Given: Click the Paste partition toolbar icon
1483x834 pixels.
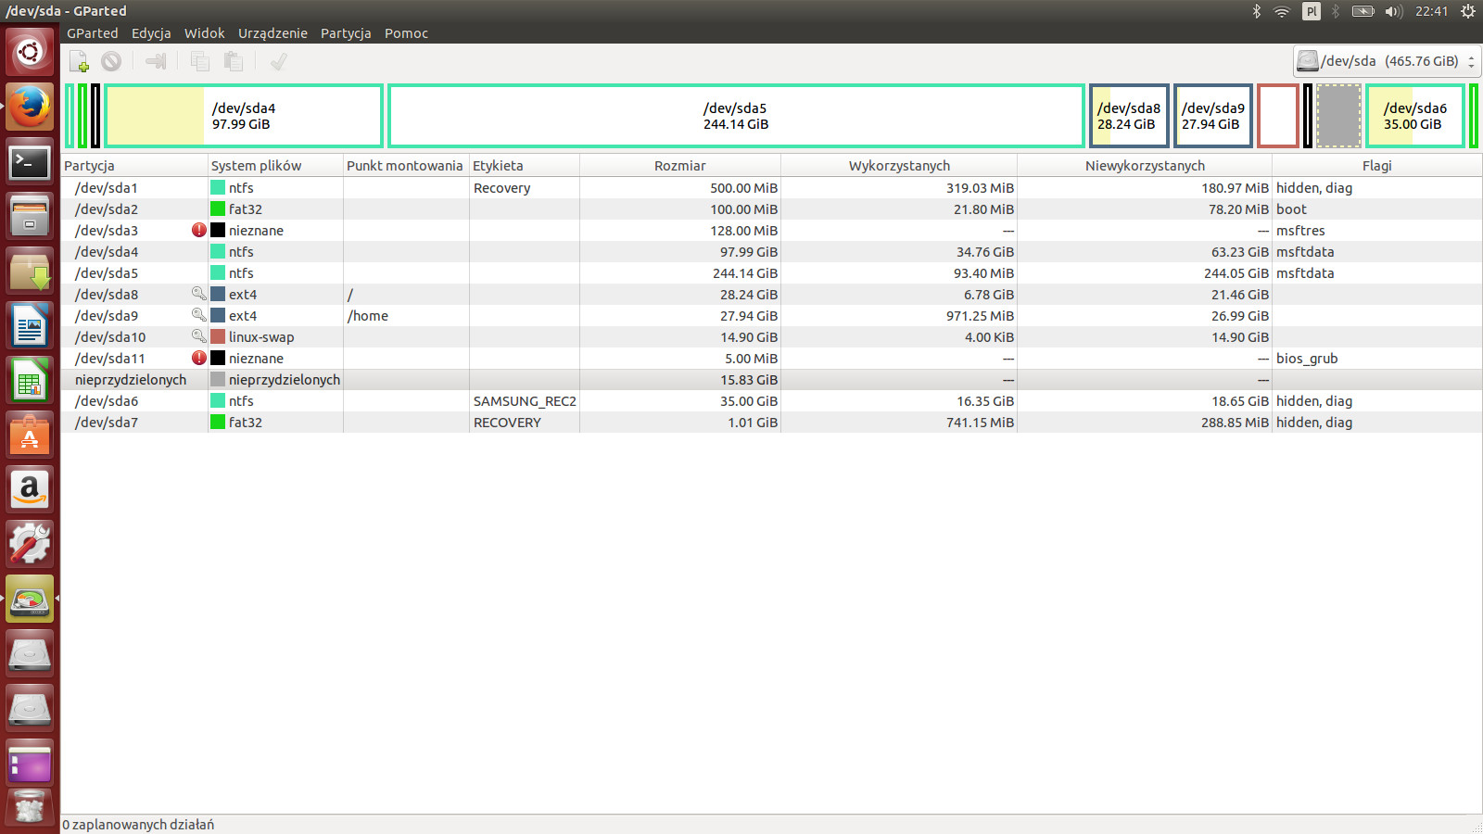Looking at the screenshot, I should pyautogui.click(x=234, y=61).
